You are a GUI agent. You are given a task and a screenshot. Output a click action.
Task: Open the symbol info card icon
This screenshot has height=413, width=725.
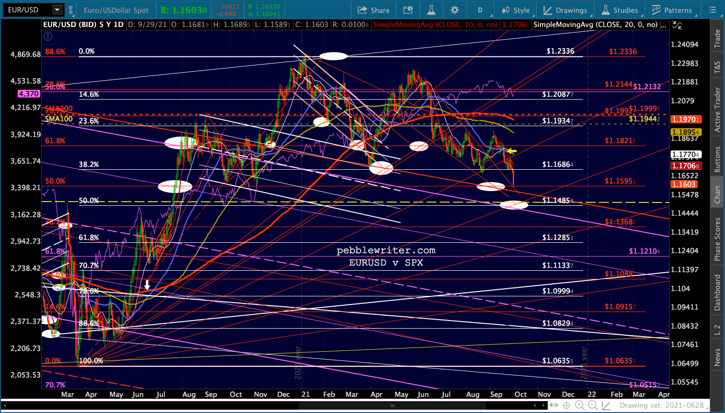[x=408, y=10]
